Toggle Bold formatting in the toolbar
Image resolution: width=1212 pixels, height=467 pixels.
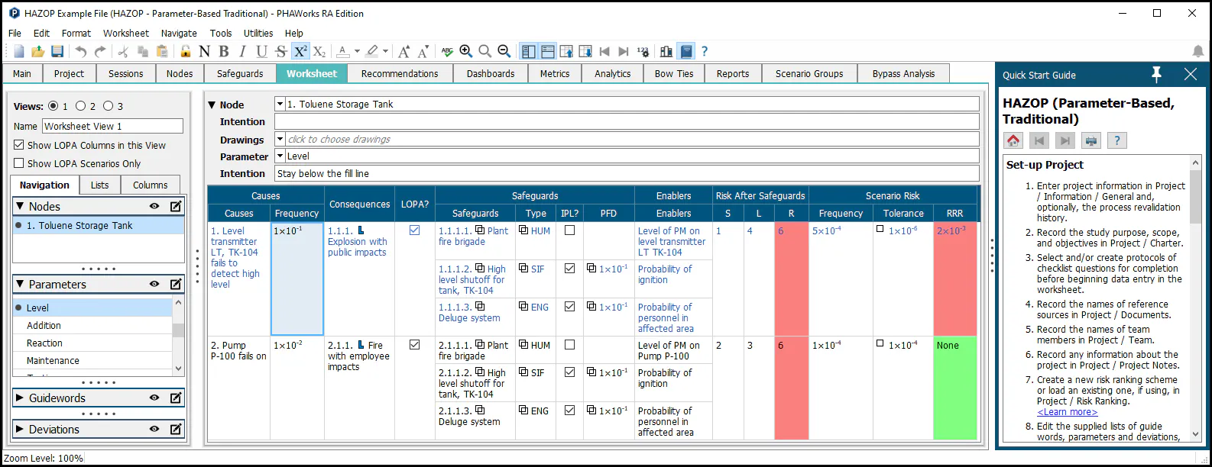coord(224,51)
